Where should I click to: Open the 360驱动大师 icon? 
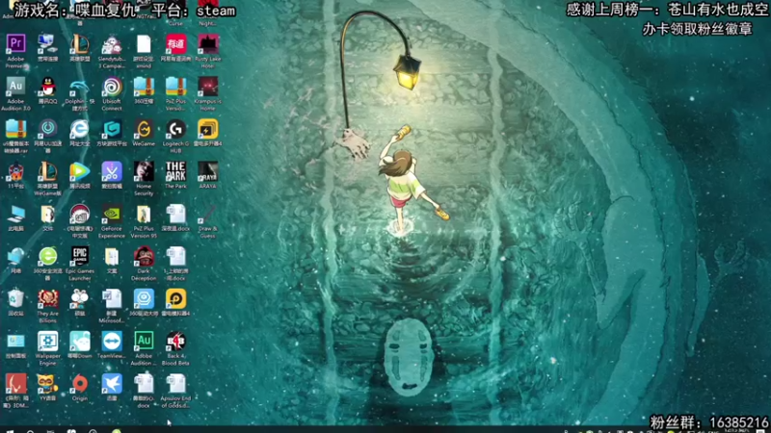click(x=144, y=299)
